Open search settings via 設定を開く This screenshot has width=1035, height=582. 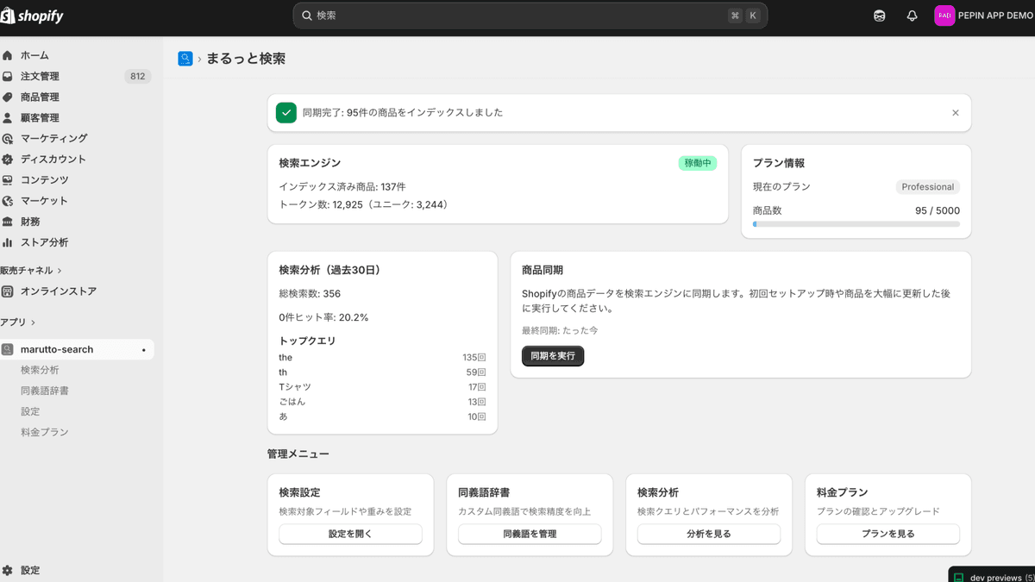pos(350,534)
